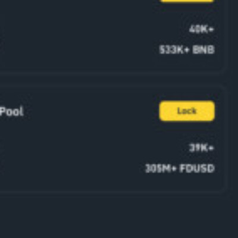The width and height of the screenshot is (238, 238).
Task: Click the divider between the two pool cards
Action: pos(113,79)
